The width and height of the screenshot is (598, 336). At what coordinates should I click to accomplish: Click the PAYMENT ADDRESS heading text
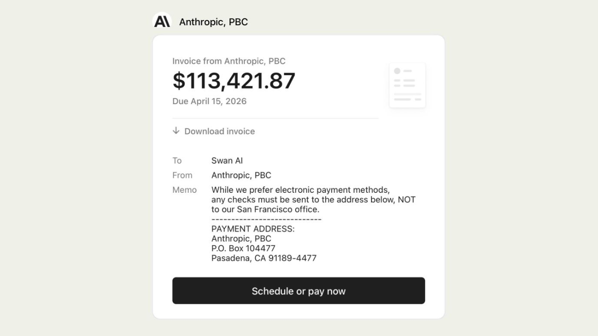[253, 229]
